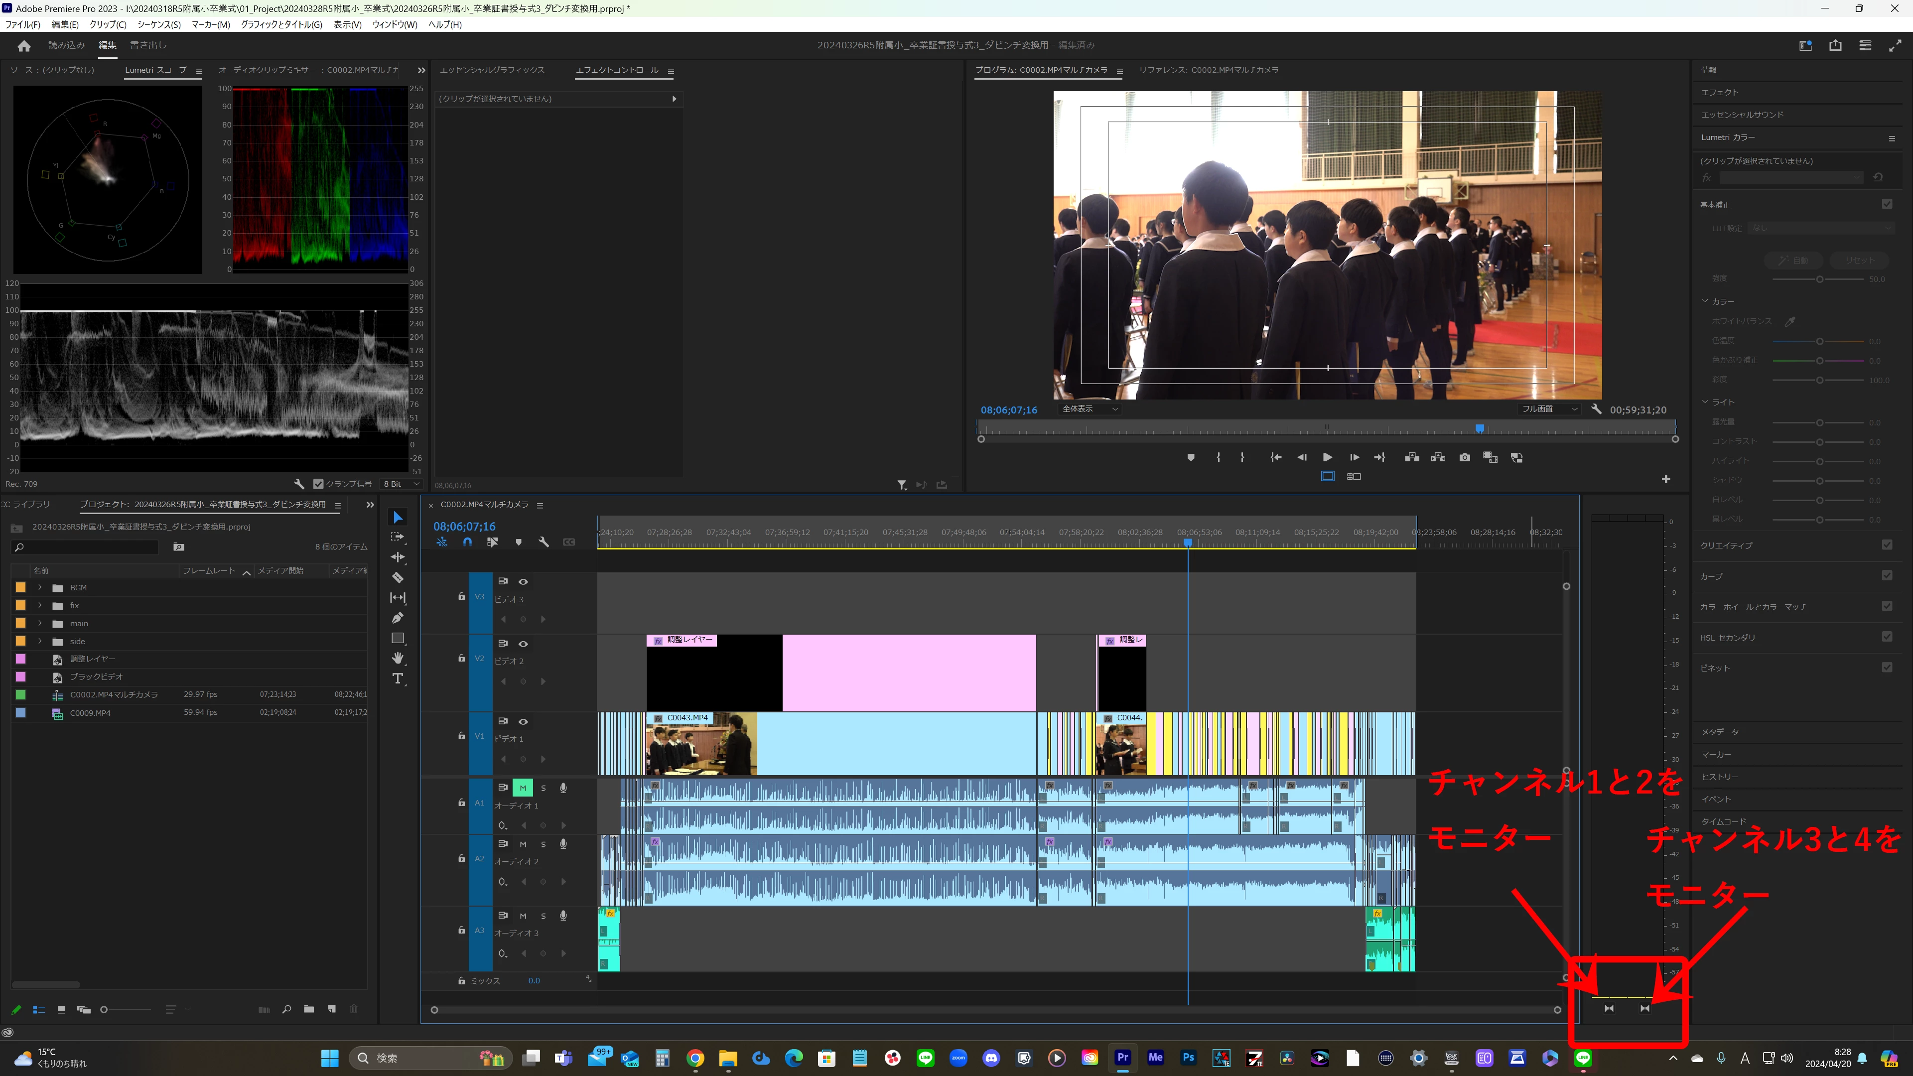The height and width of the screenshot is (1076, 1913).
Task: Select the Razor tool
Action: tap(398, 577)
